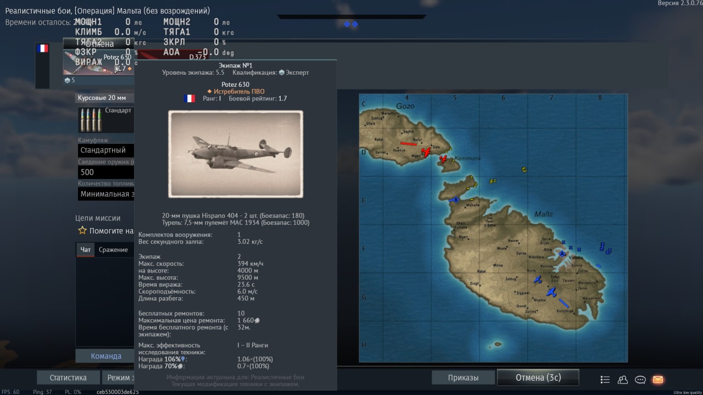Screen dimensions: 703x395
Task: Click the Malta label on the map
Action: pyautogui.click(x=543, y=214)
